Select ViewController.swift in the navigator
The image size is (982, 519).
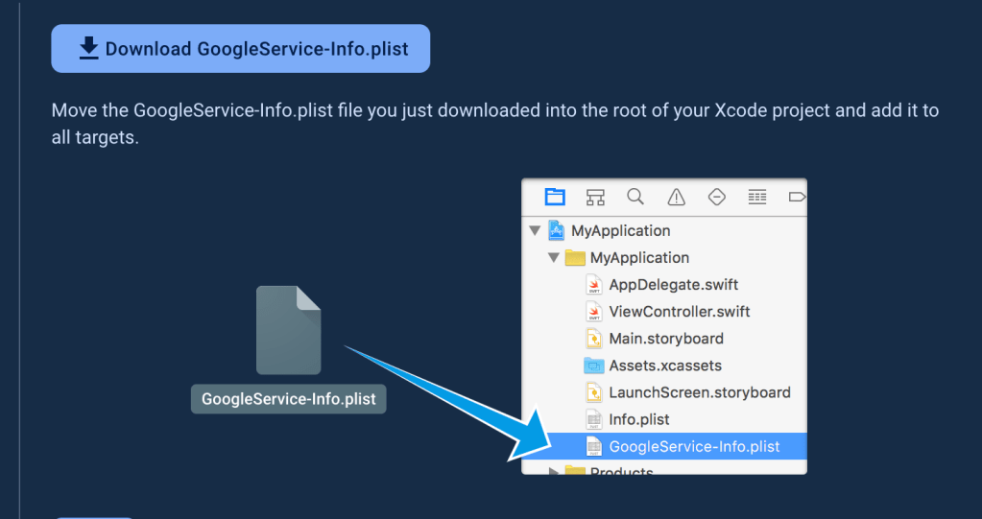pos(679,312)
